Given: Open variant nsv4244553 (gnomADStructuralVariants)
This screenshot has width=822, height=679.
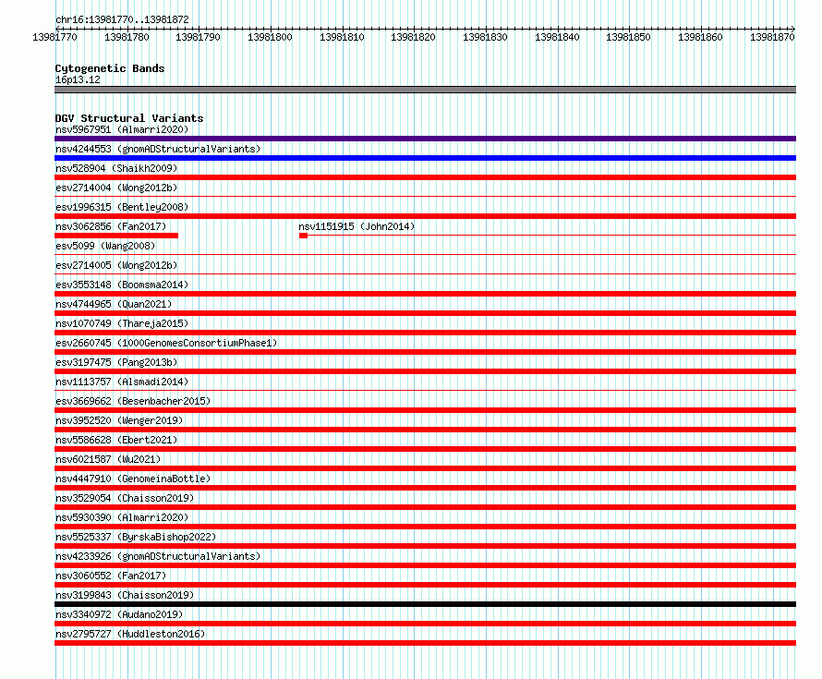Looking at the screenshot, I should point(158,149).
